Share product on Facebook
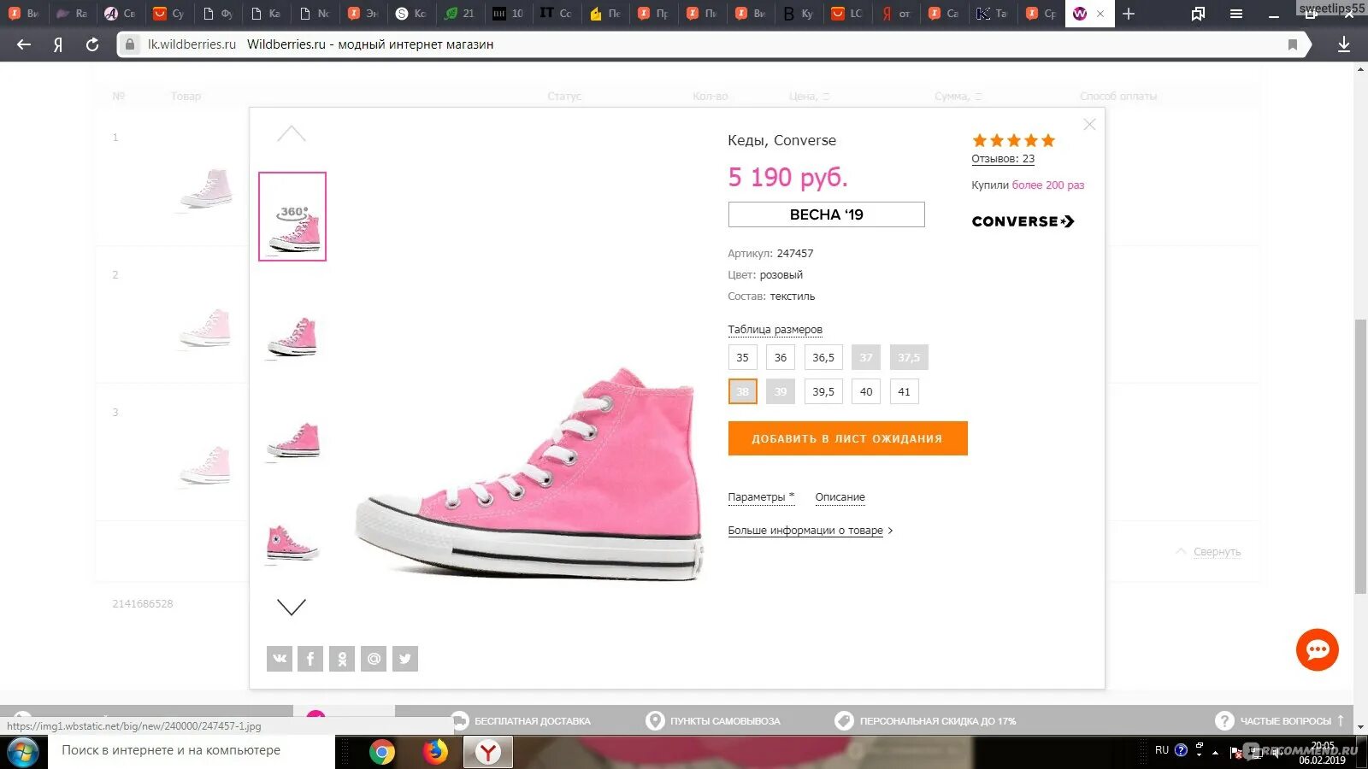1368x769 pixels. 310,659
